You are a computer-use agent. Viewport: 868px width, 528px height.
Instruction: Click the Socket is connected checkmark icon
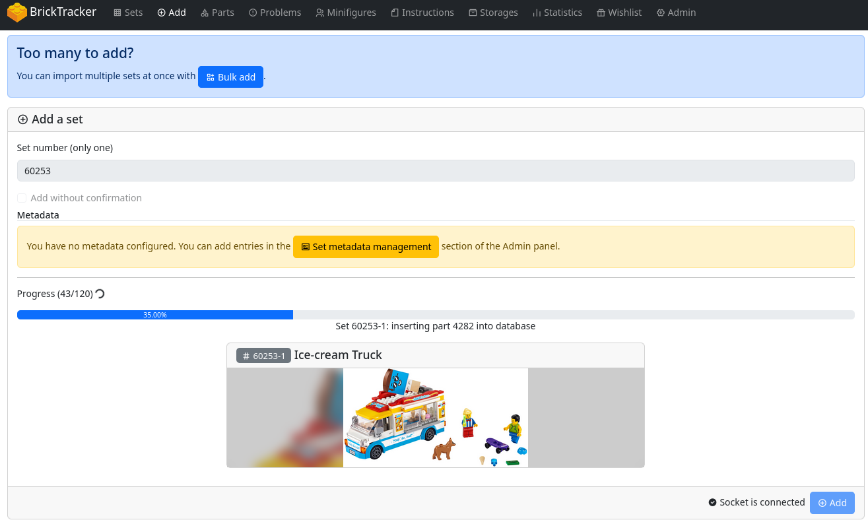point(712,503)
